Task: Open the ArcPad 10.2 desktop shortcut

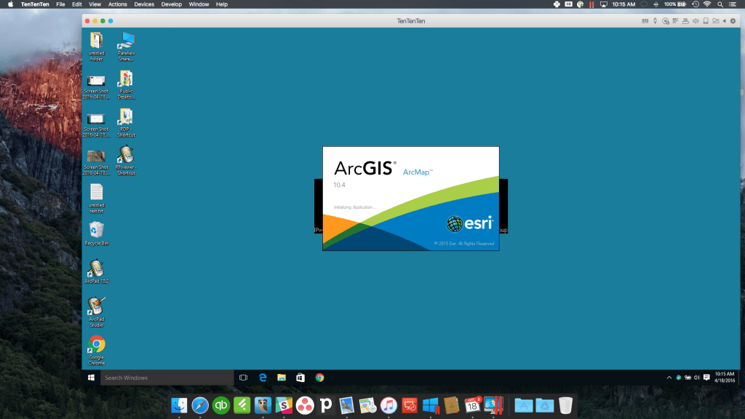Action: pyautogui.click(x=97, y=272)
